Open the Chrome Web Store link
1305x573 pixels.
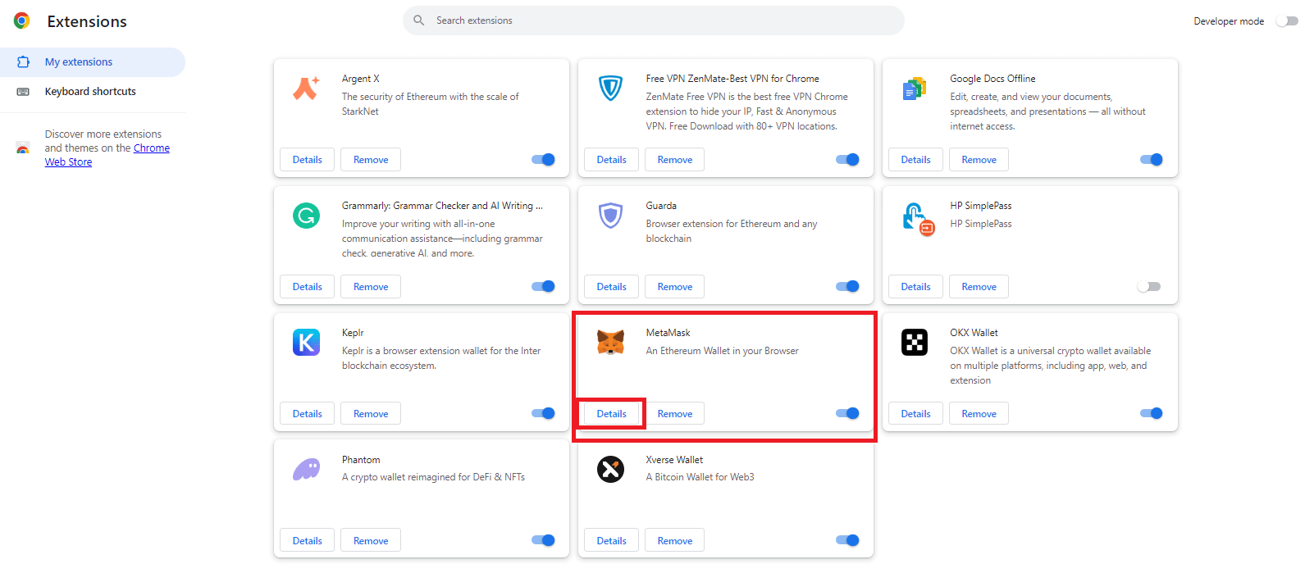point(107,155)
